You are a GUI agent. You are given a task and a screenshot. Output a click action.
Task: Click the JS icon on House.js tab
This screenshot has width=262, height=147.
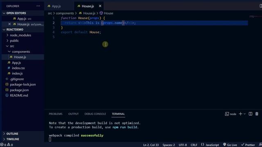click(x=79, y=6)
